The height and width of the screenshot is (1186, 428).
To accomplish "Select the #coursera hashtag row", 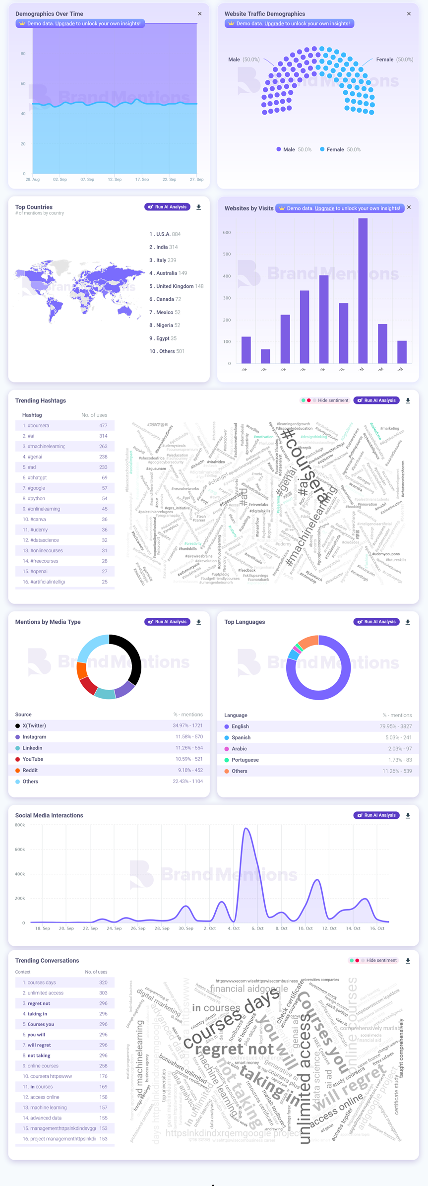I will 64,425.
